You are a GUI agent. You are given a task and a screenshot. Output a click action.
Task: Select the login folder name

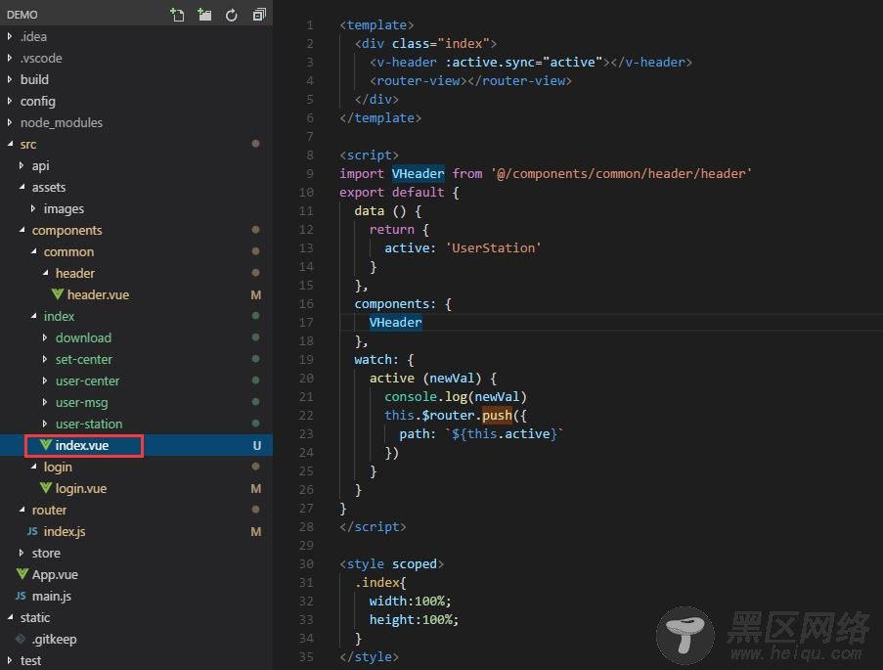coord(58,468)
